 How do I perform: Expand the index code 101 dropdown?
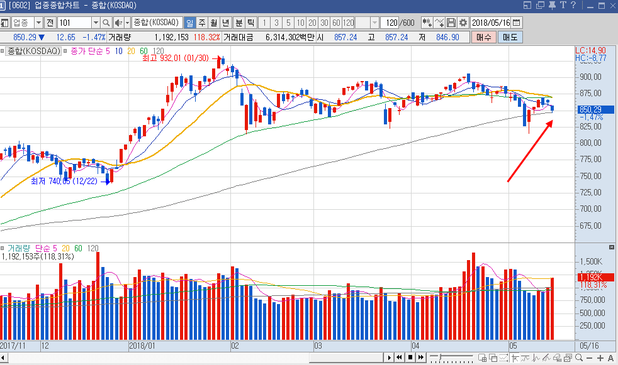point(94,23)
